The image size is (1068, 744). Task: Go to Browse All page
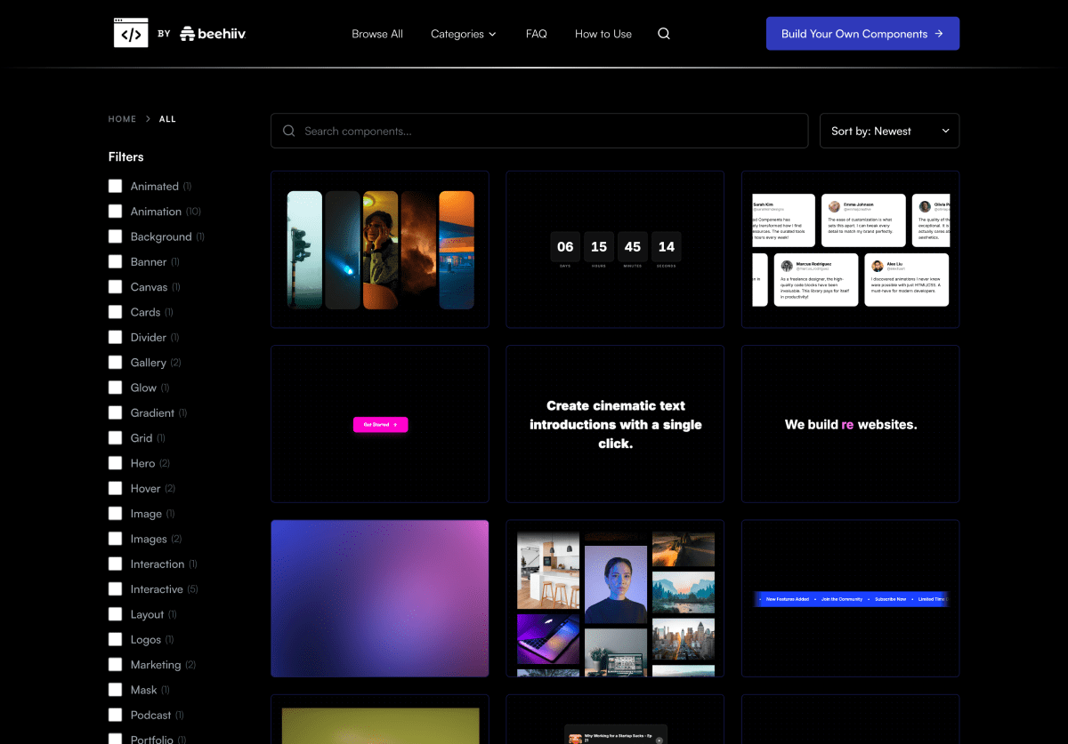[x=377, y=34]
